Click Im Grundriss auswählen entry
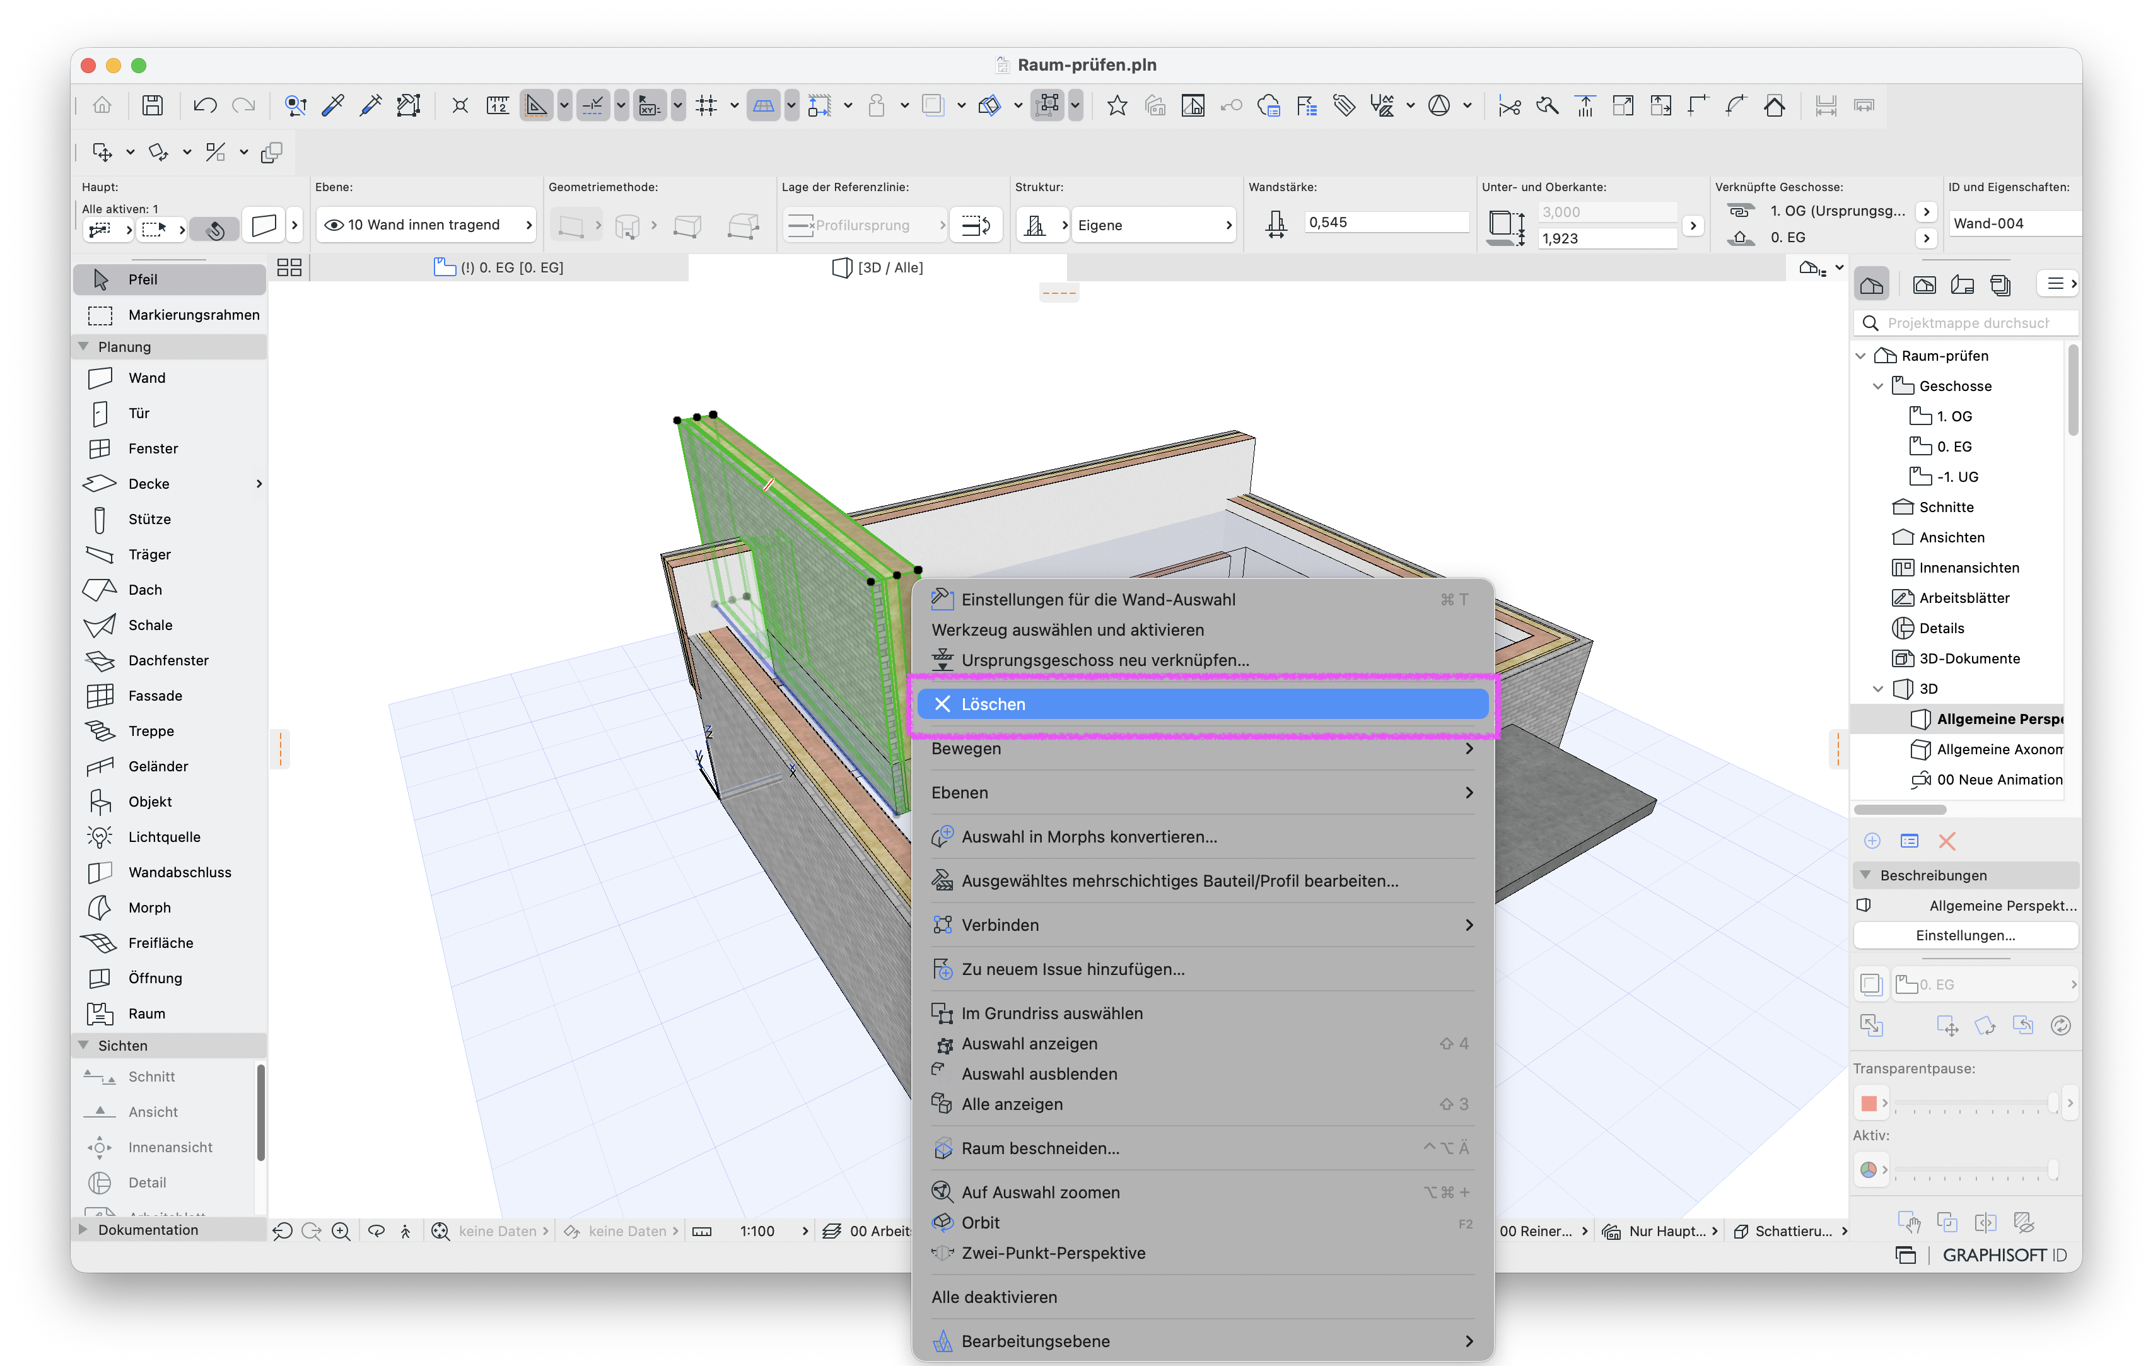Screen dimensions: 2153x1366 1203,1013
